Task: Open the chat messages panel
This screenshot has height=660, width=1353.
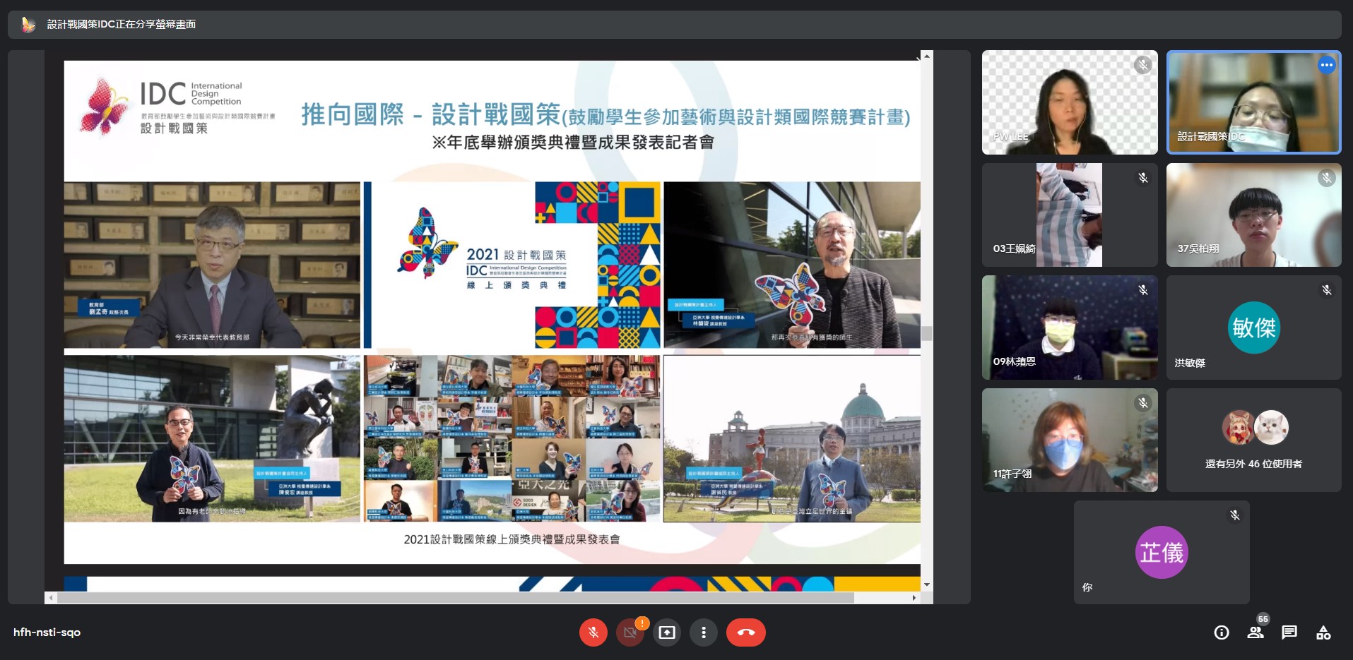Action: [1289, 632]
